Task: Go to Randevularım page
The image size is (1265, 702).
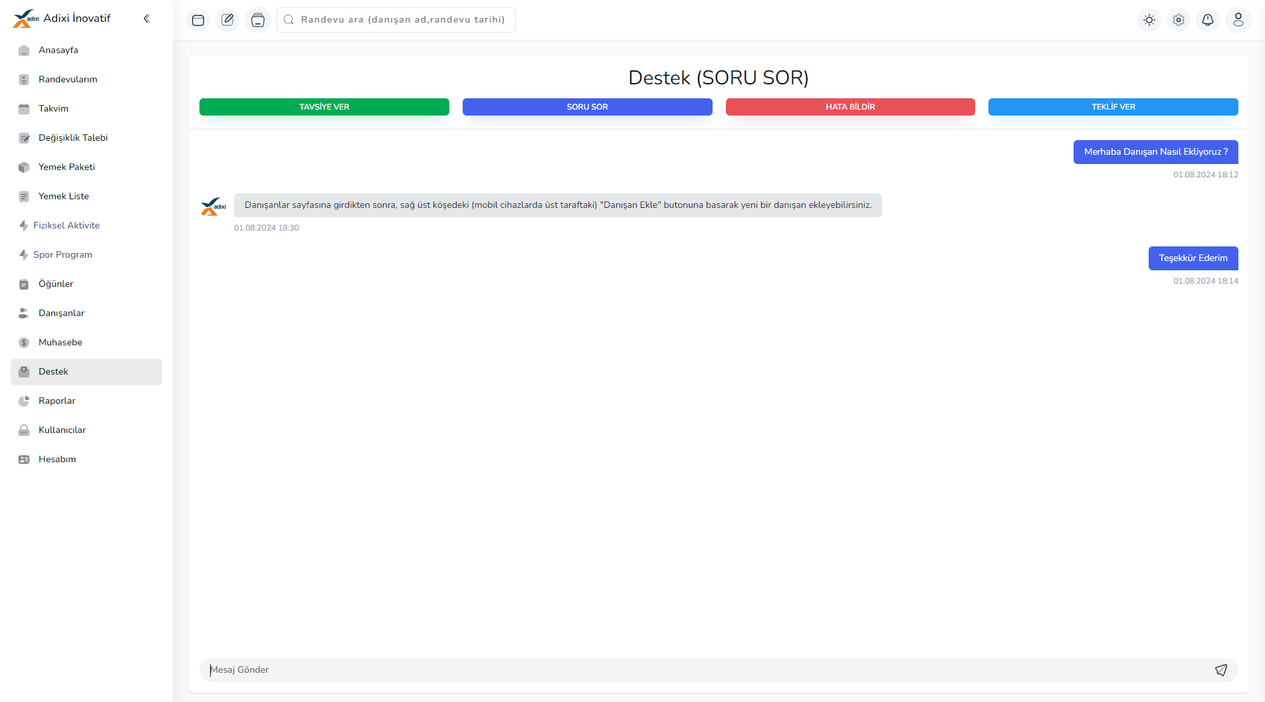Action: [x=86, y=80]
